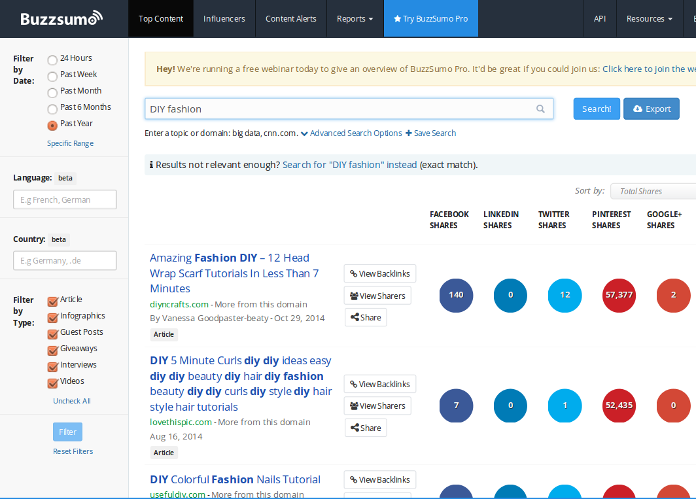Viewport: 696px width, 499px height.
Task: View Backlinks for Colorful Fashion Nails Tutorial
Action: (380, 479)
